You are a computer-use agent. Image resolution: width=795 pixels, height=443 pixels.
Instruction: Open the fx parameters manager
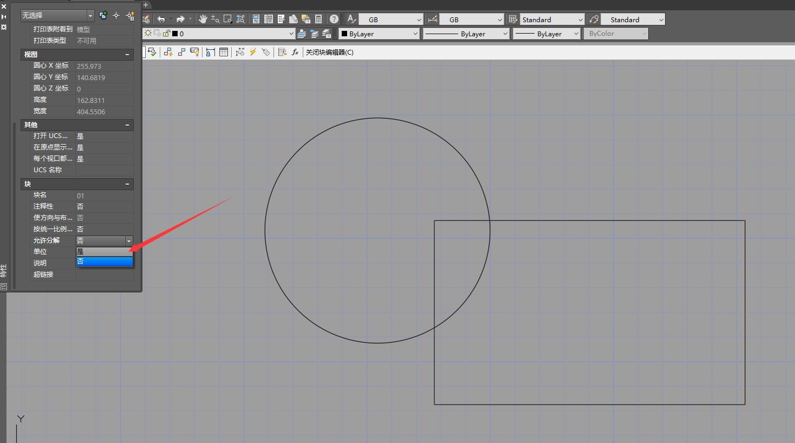[295, 53]
